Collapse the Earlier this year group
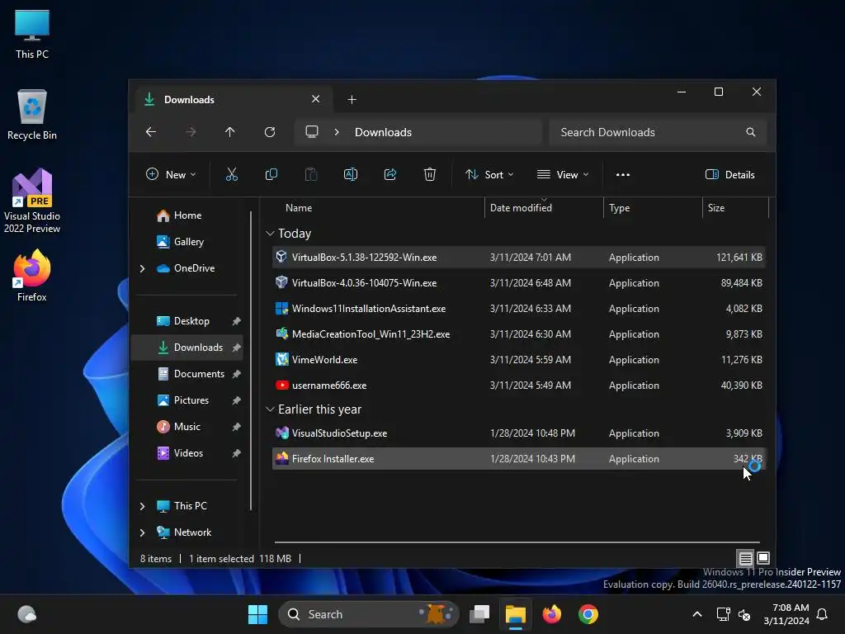Image resolution: width=845 pixels, height=634 pixels. point(270,409)
